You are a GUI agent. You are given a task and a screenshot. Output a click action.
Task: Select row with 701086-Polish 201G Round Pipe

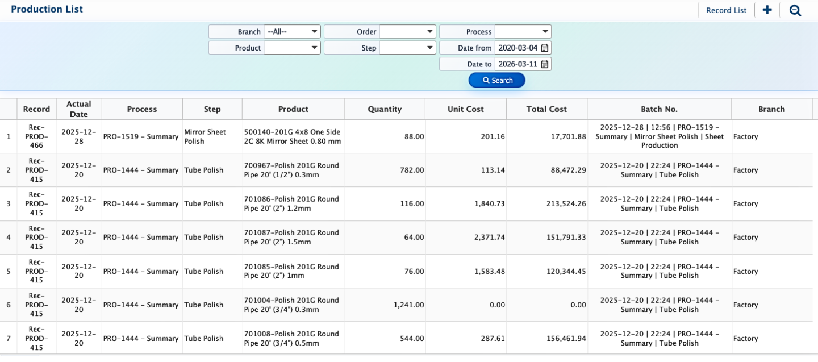291,203
